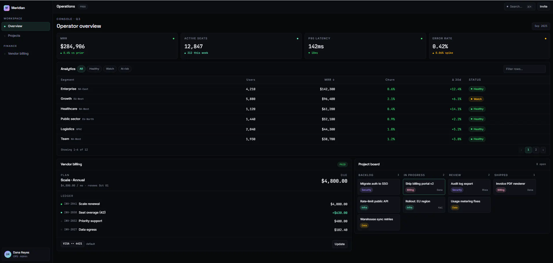Click the Update payment button
Viewport: 553px width, 263px height.
click(340, 244)
